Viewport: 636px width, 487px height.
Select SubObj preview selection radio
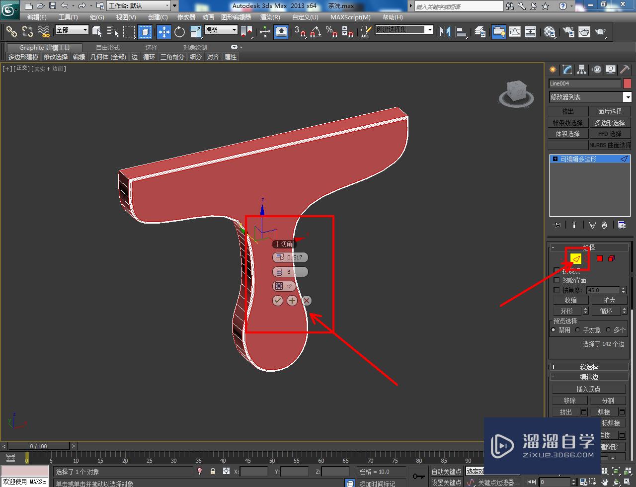(577, 330)
